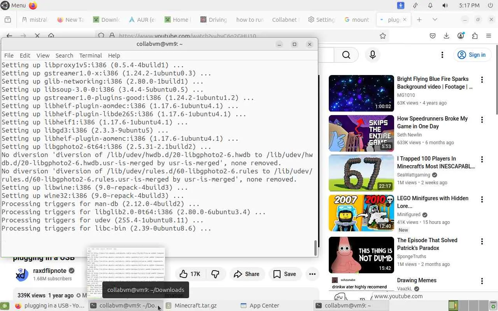498x311 pixels.
Task: Open the App Center taskbar entry
Action: point(260,306)
